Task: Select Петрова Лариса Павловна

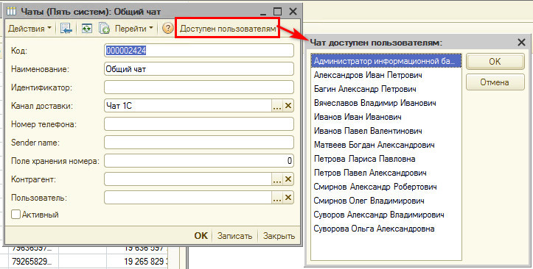Action: click(386, 159)
